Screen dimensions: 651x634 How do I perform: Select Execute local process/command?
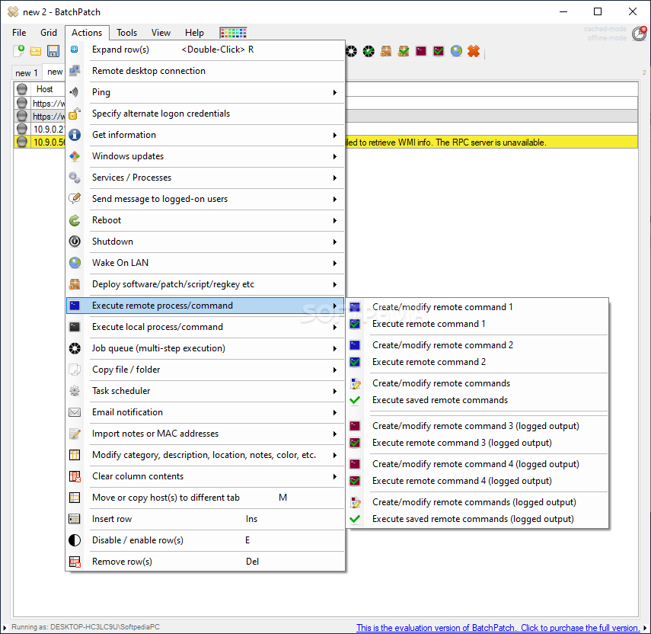click(x=205, y=327)
